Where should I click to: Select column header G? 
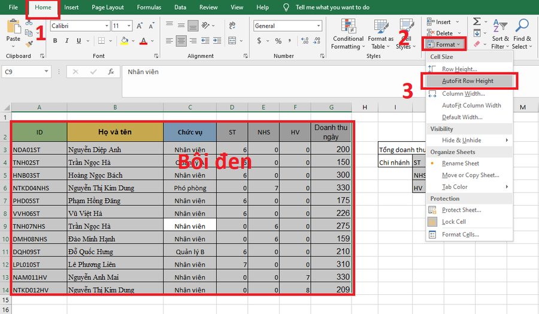pos(331,108)
